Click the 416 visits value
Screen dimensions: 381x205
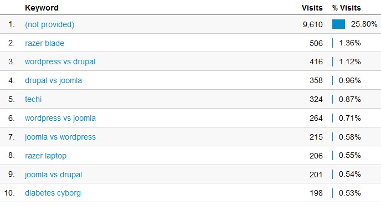tap(316, 61)
